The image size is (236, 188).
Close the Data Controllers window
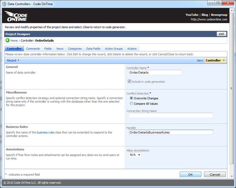(228, 3)
